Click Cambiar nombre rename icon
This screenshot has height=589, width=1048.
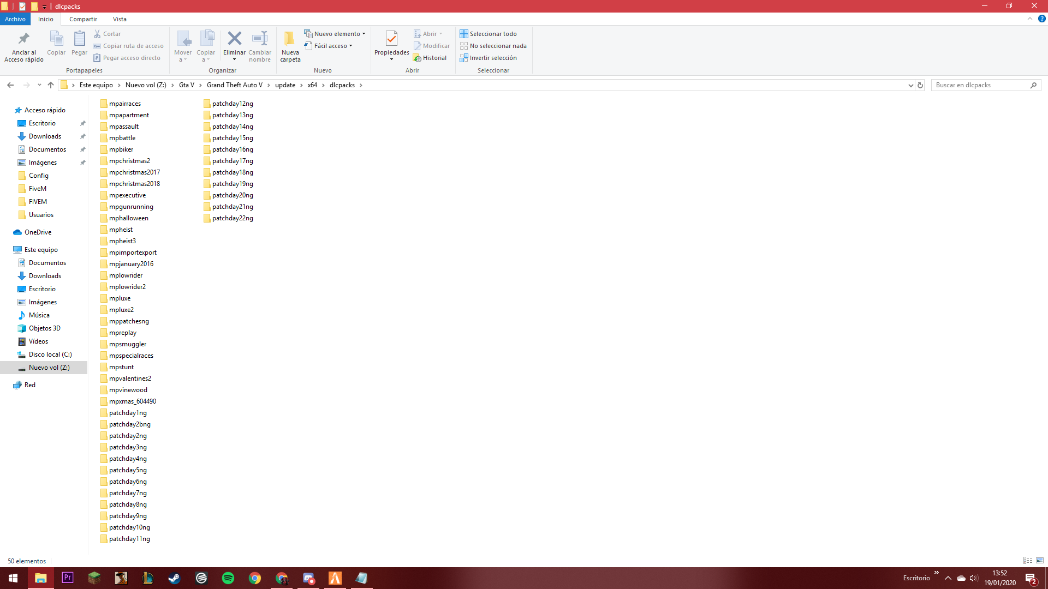[x=260, y=38]
